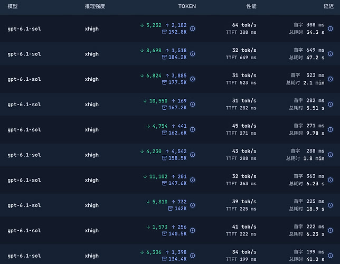Click token info icon beside 142K row
Viewport: 340px width, 264px height.
192,205
